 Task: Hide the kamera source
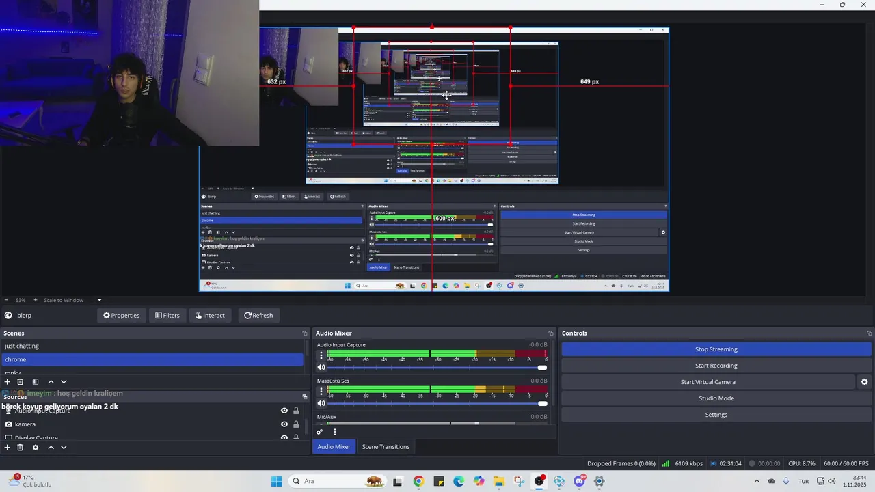click(x=284, y=424)
